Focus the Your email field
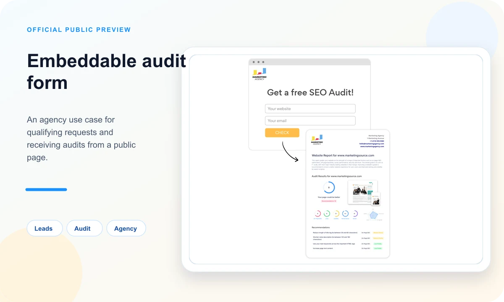504x302 pixels. [x=310, y=121]
